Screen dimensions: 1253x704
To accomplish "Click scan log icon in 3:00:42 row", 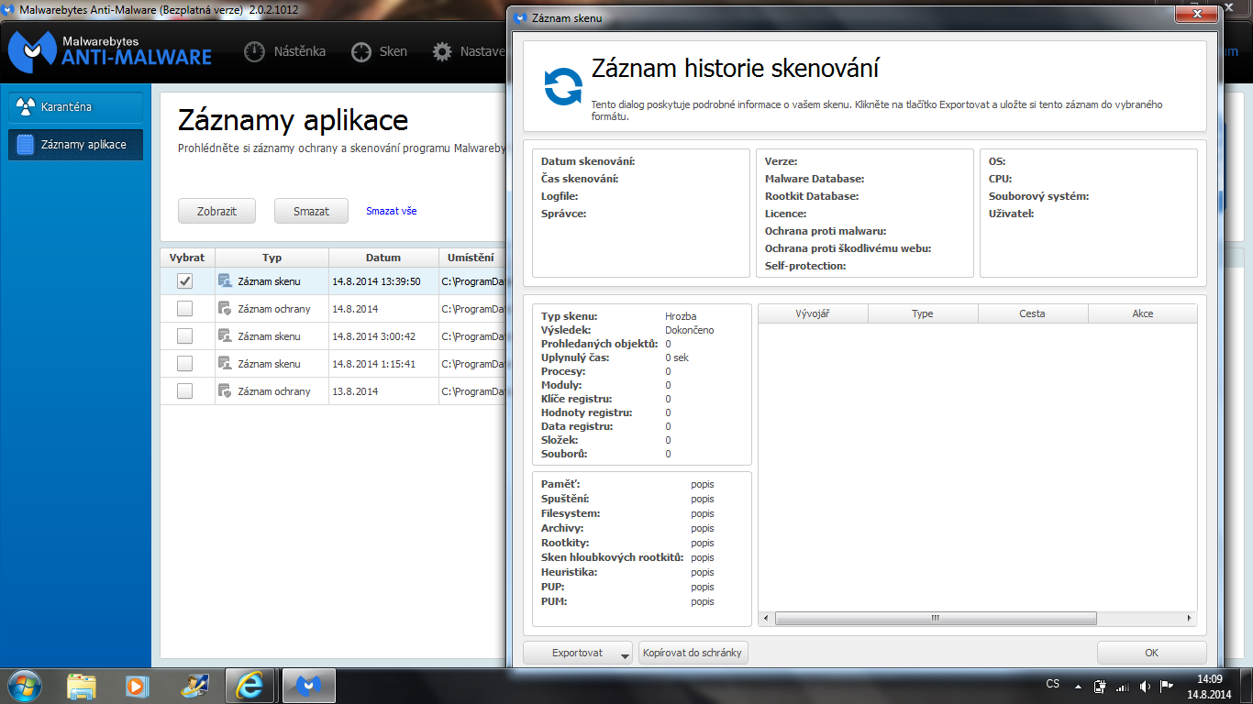I will click(x=225, y=336).
